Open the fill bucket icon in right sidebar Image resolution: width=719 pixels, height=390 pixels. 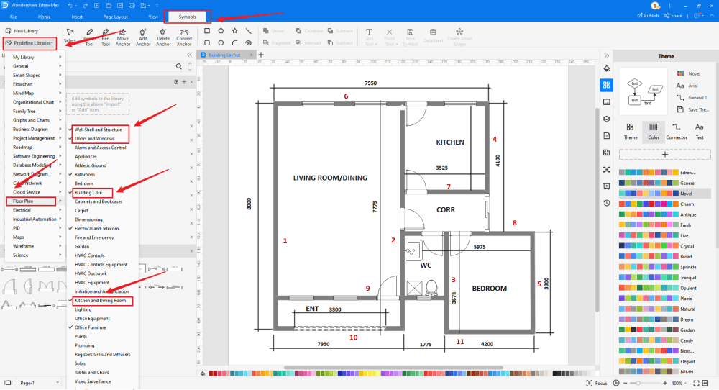pyautogui.click(x=607, y=68)
